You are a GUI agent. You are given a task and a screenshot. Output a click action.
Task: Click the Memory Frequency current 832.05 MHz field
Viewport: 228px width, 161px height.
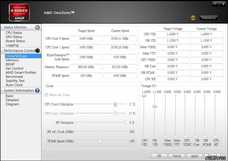pyautogui.click(x=120, y=67)
